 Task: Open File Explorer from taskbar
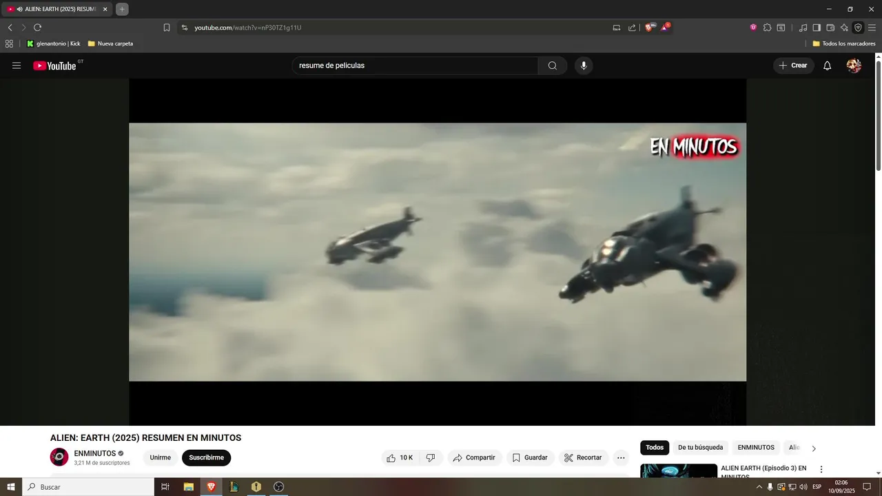[188, 487]
